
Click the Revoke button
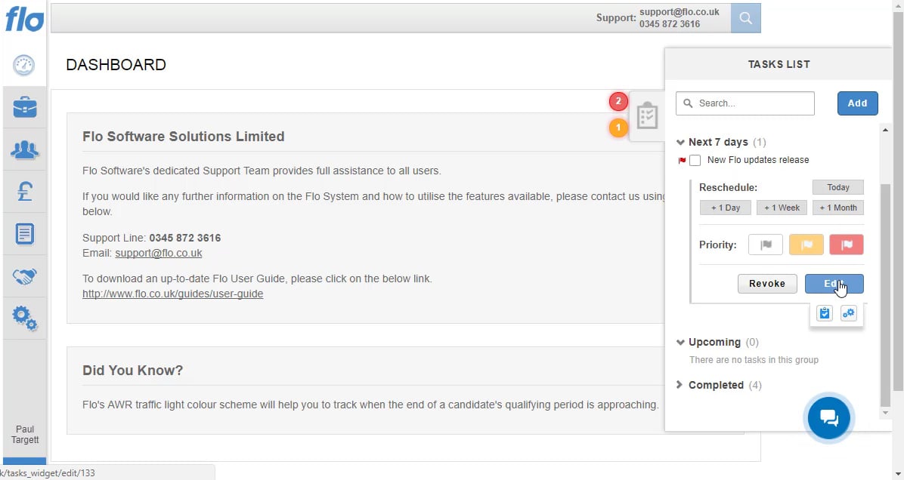[x=767, y=284]
